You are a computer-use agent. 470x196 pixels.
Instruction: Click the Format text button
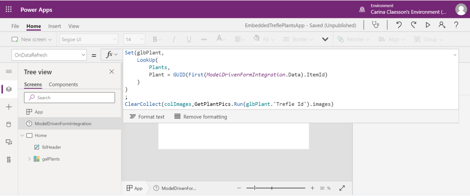click(x=147, y=117)
